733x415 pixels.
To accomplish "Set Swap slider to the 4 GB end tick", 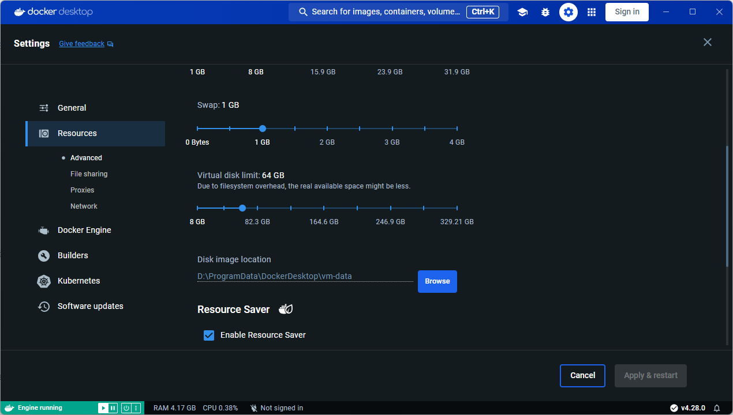I will point(457,129).
